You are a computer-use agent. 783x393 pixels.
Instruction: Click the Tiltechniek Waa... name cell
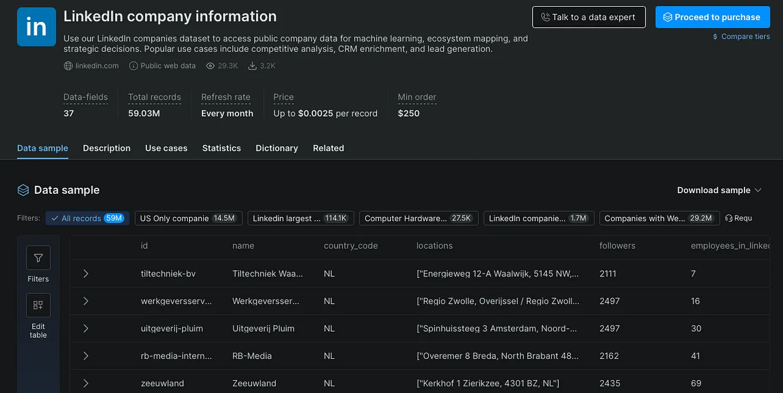click(267, 273)
